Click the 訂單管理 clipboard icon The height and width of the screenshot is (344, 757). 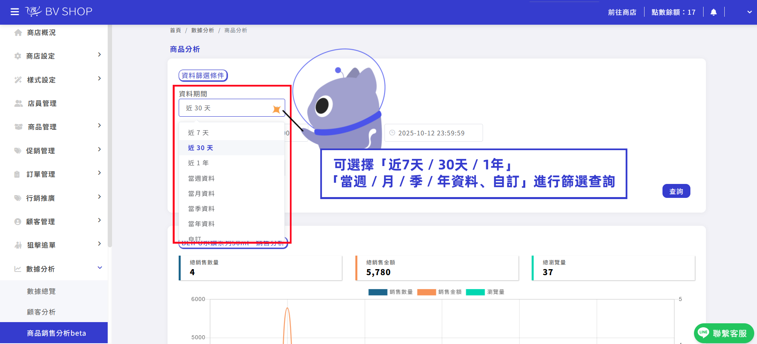(17, 174)
